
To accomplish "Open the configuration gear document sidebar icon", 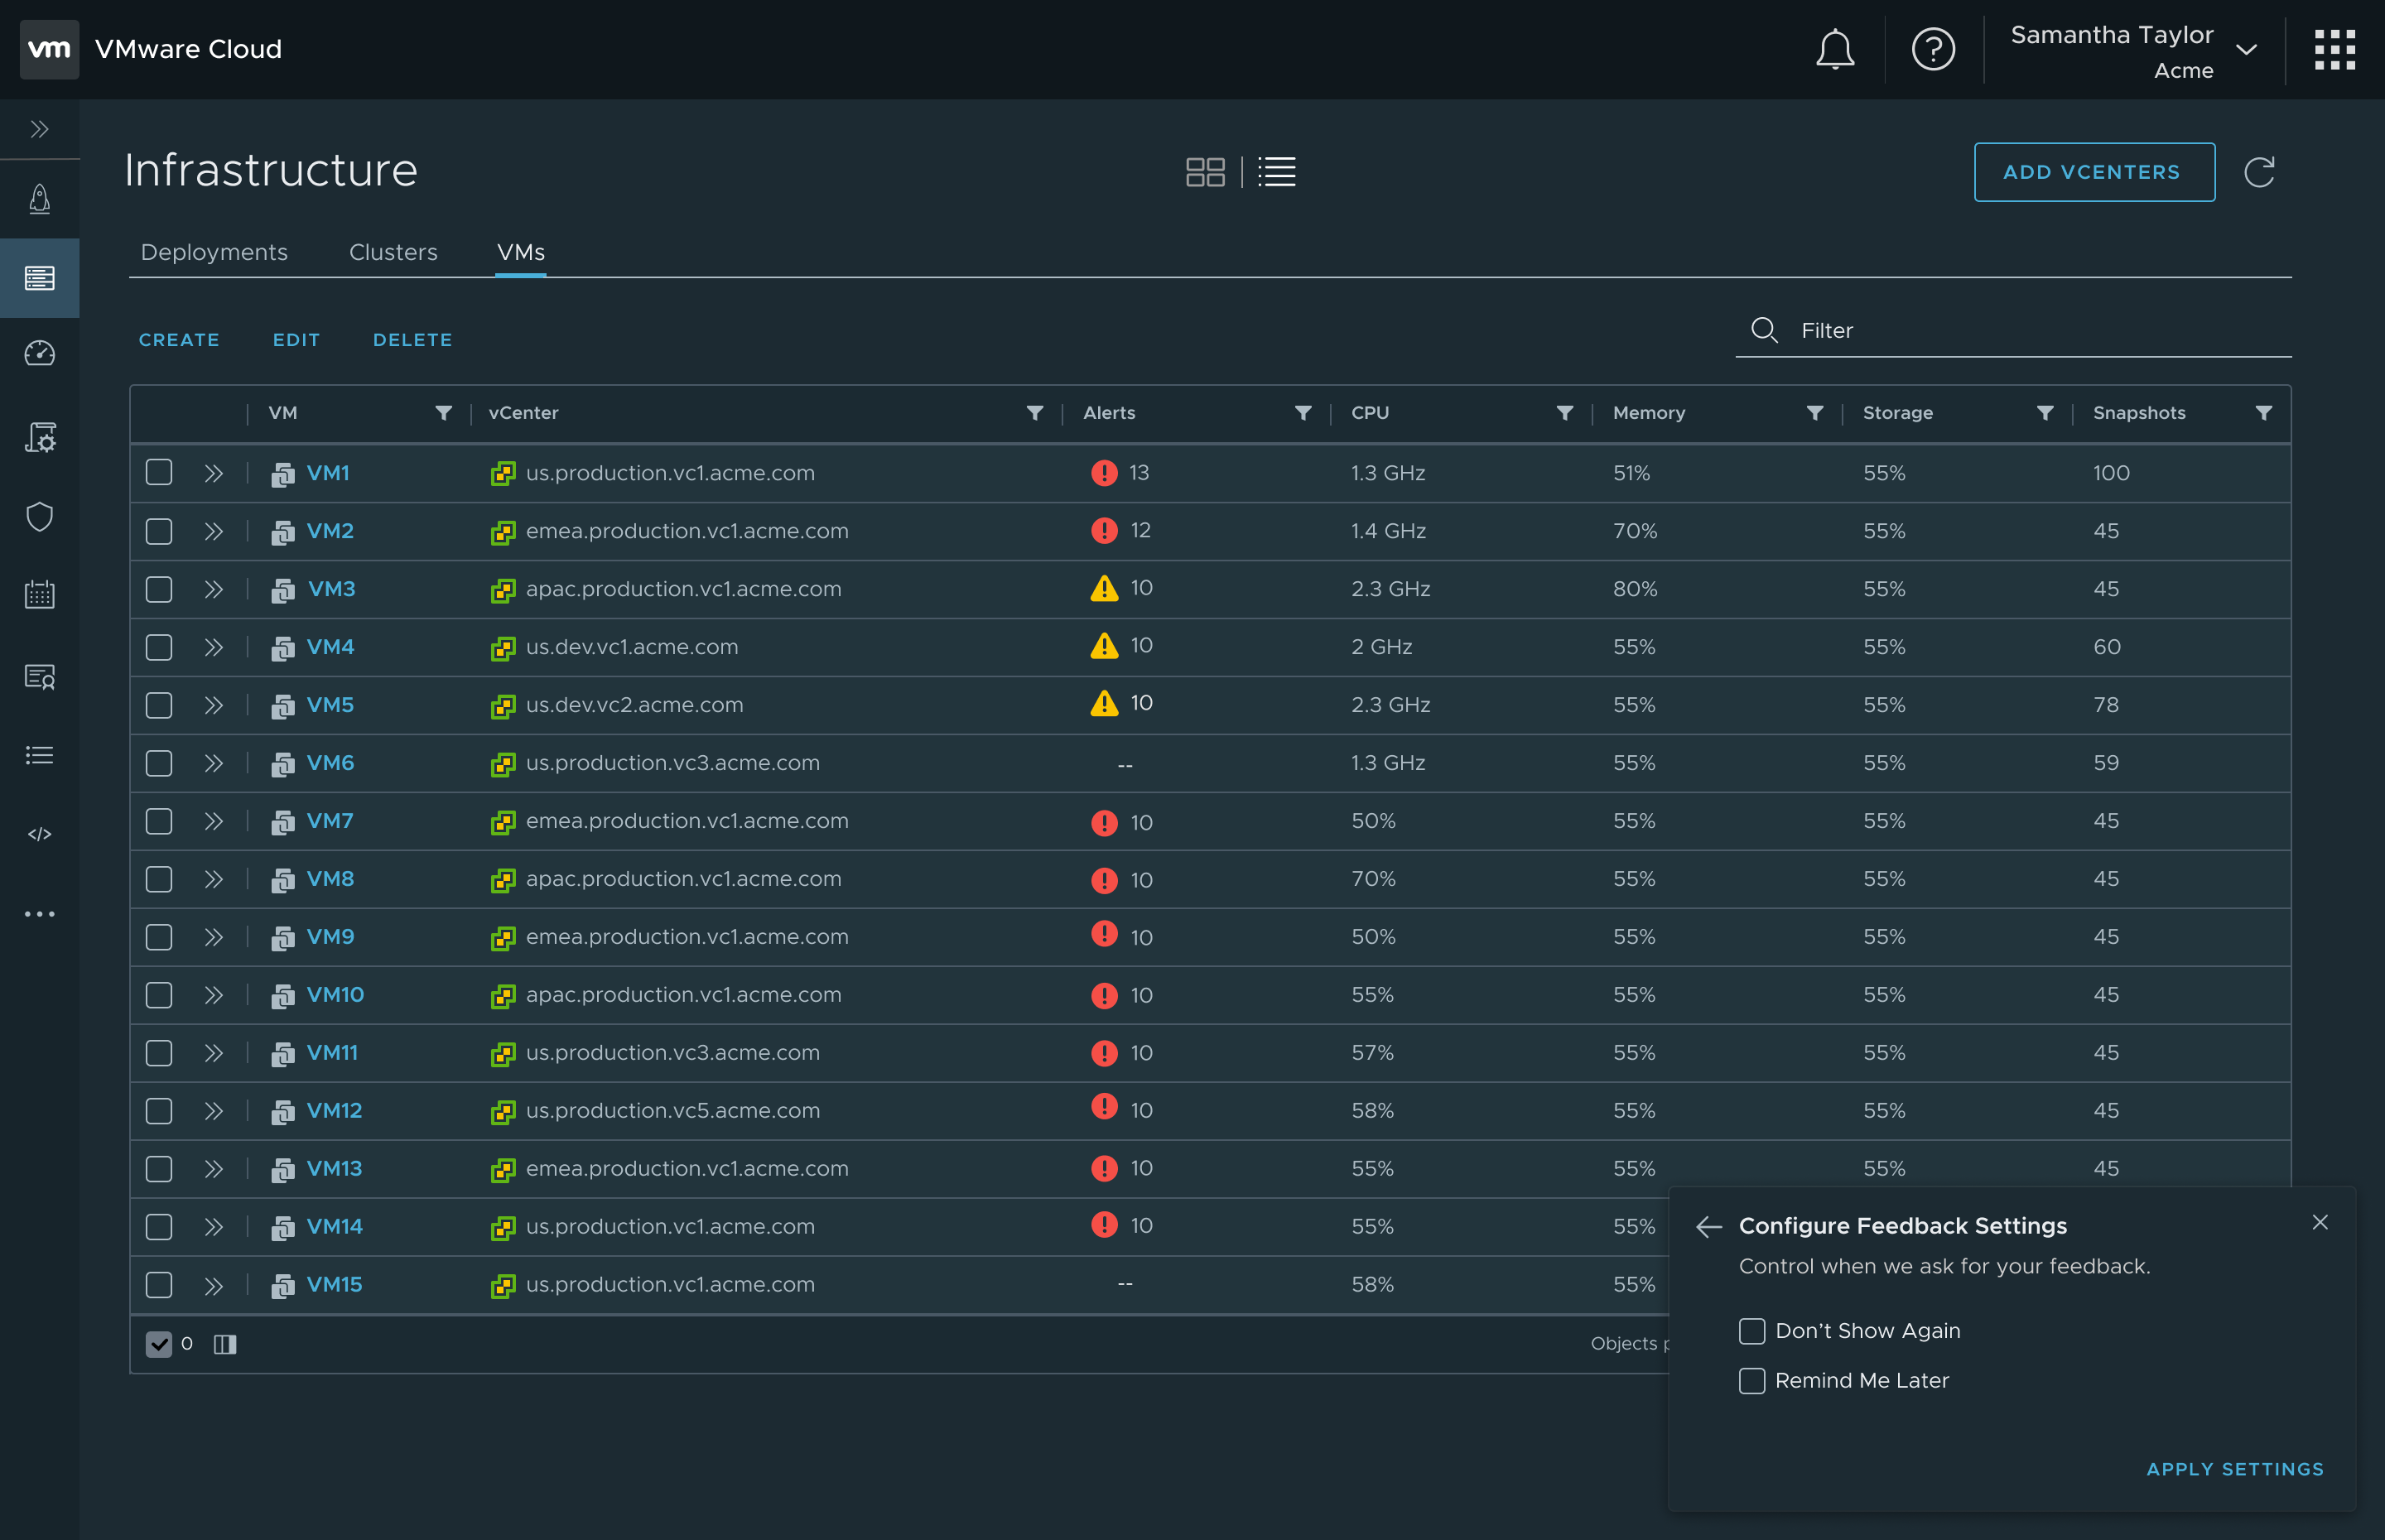I will tap(40, 437).
